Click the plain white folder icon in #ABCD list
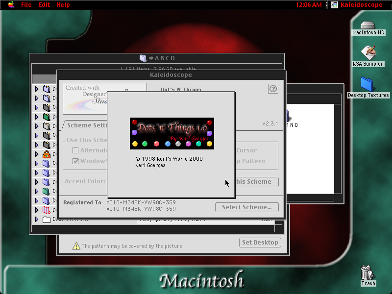392x294 pixels. (x=47, y=220)
